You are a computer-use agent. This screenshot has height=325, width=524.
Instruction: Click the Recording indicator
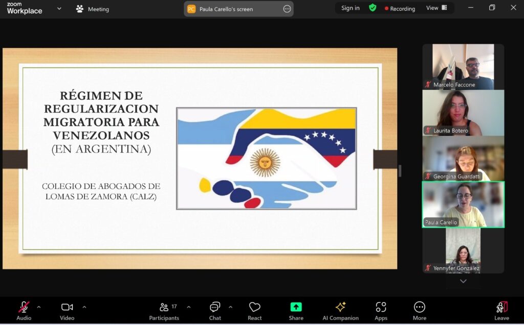point(400,8)
